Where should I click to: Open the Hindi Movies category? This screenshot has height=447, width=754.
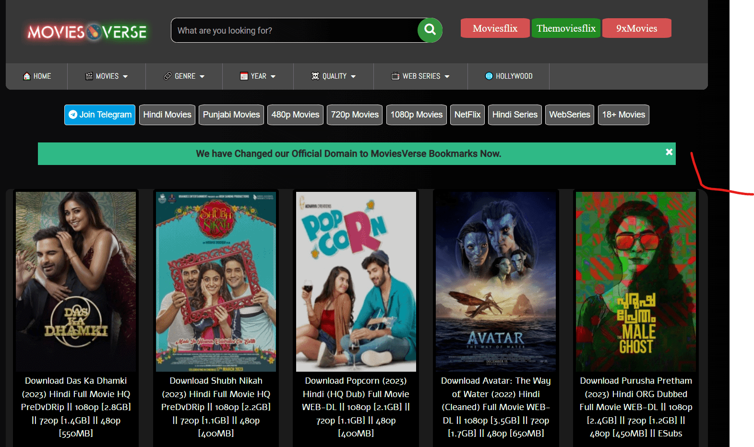167,115
